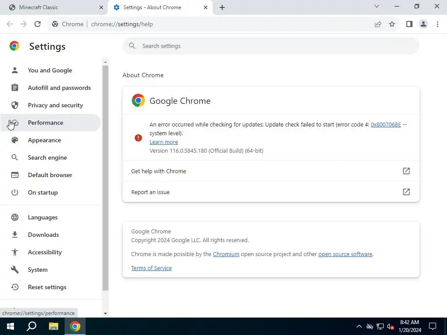Open File Explorer from taskbar

(x=53, y=326)
